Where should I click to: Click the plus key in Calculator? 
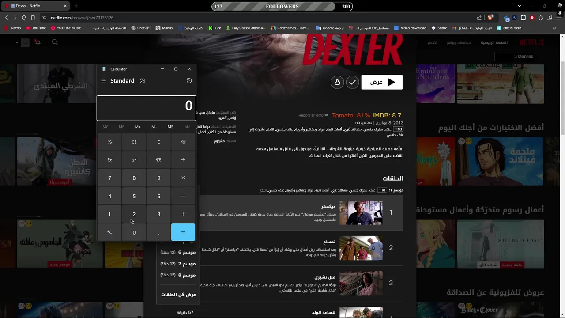[x=183, y=214]
